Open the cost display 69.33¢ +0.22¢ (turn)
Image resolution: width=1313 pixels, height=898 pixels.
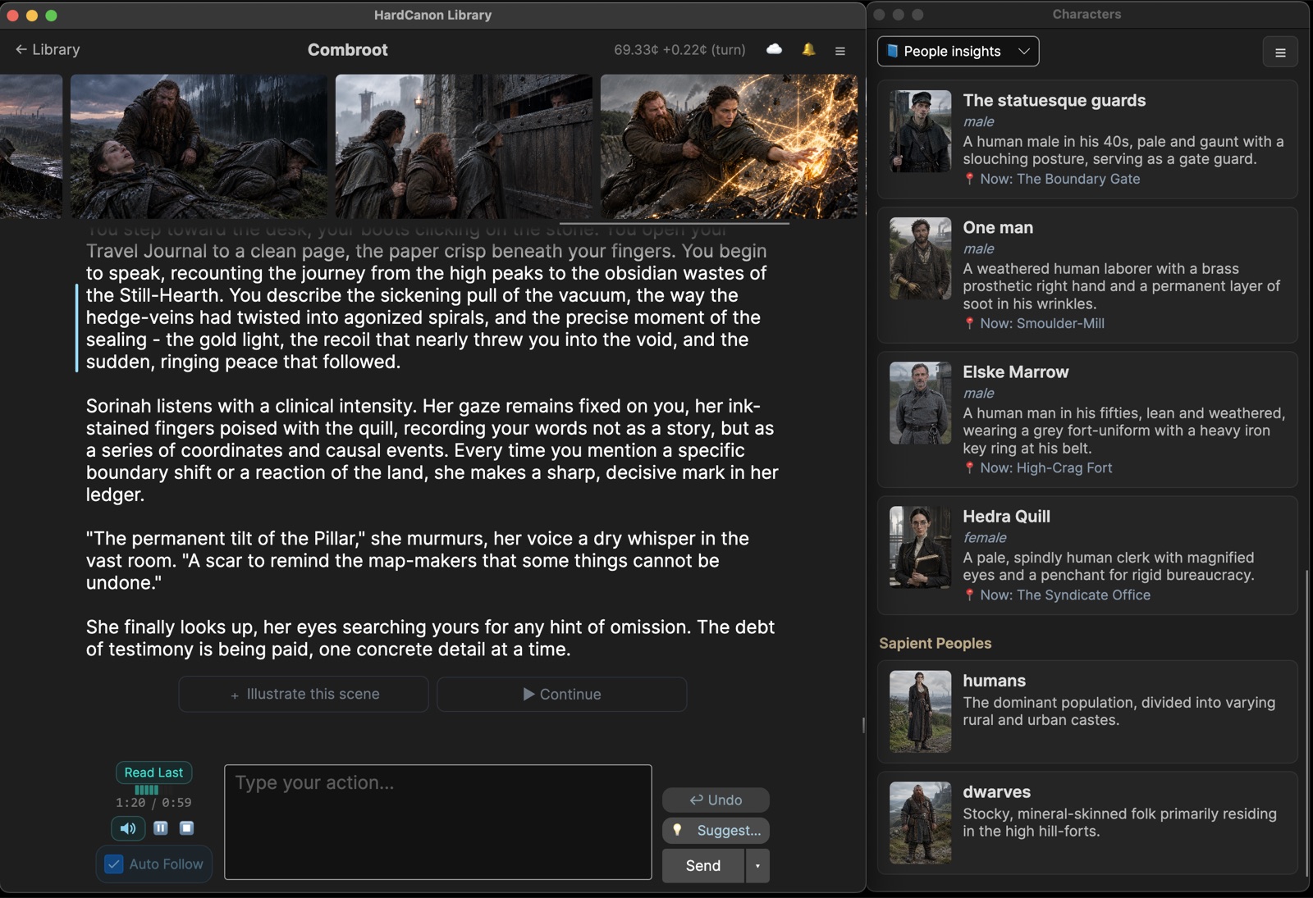(679, 49)
